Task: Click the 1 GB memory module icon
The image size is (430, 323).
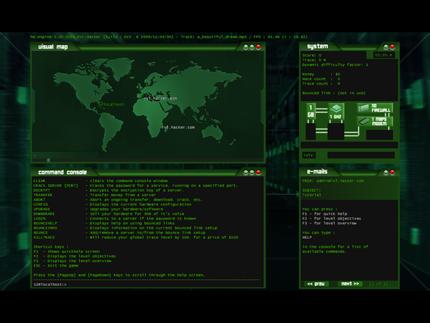Action: coord(310,111)
